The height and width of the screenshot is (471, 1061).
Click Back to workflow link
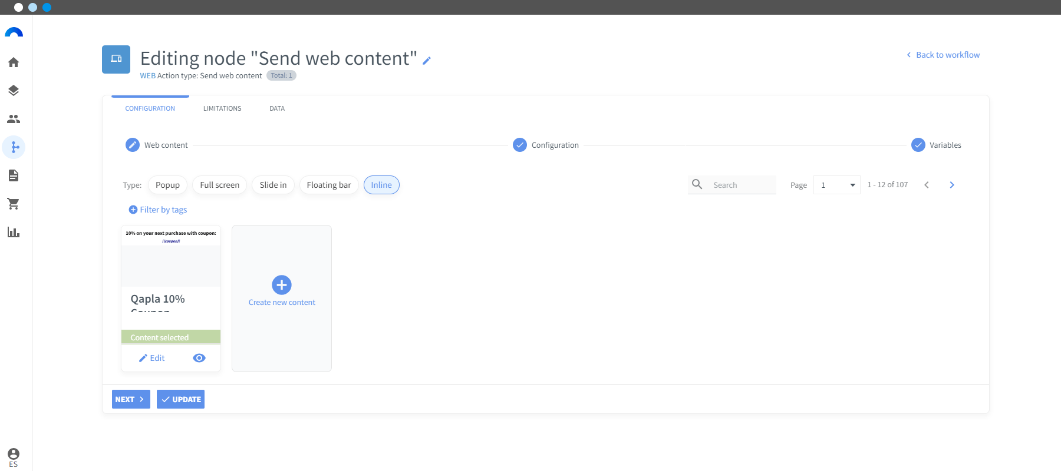tap(943, 55)
